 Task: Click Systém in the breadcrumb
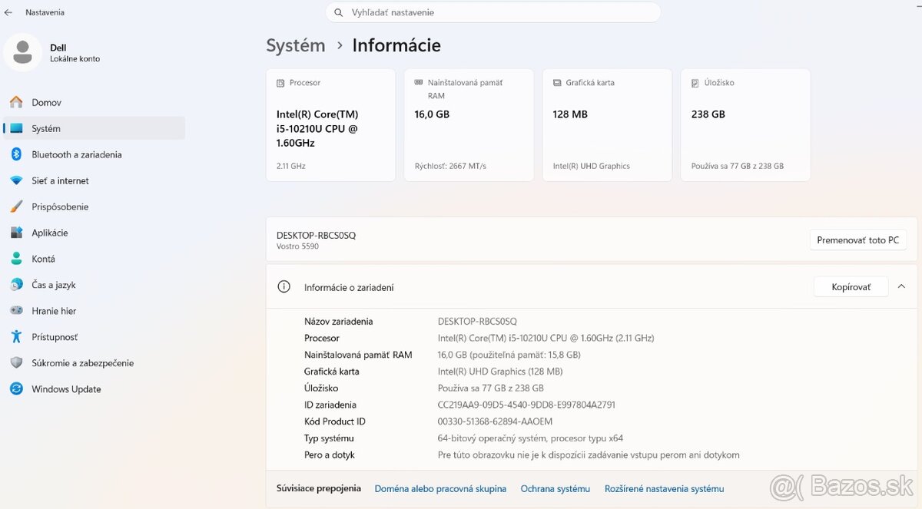(x=296, y=45)
